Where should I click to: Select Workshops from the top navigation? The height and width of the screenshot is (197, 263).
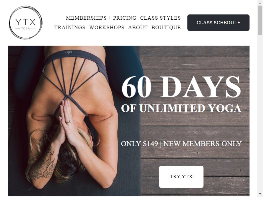pyautogui.click(x=107, y=28)
